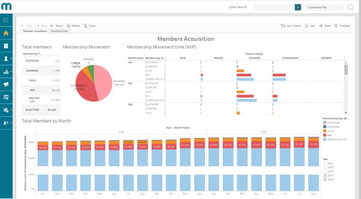Open the user list icon at the sidebar bottom

[x=6, y=123]
